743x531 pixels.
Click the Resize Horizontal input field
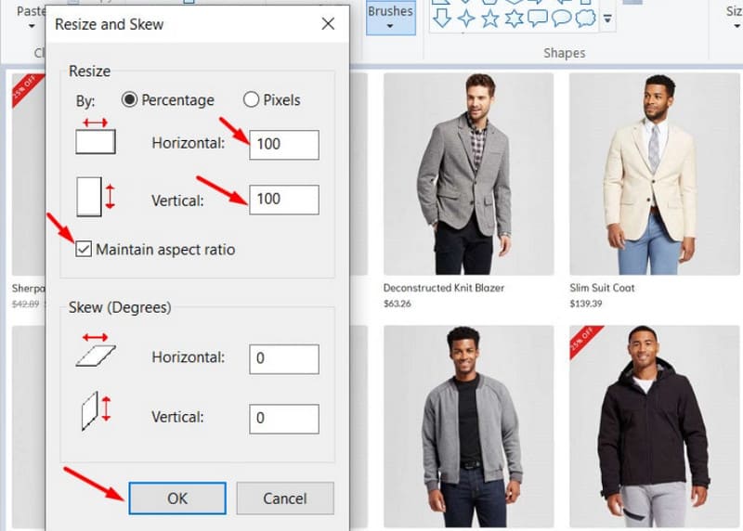[x=283, y=145]
